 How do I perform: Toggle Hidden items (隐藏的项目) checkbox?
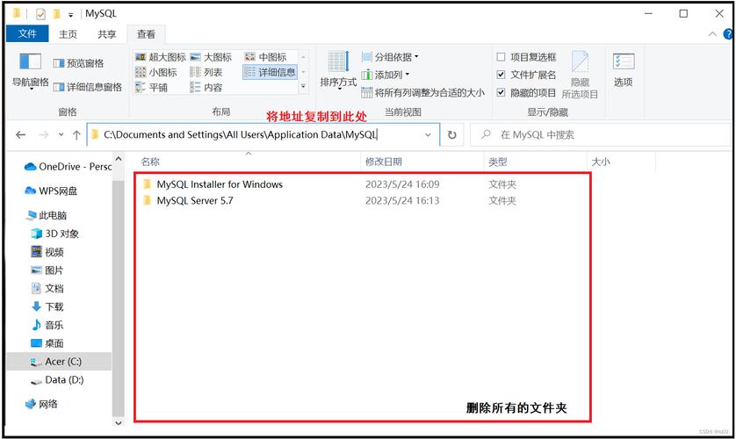pos(501,92)
